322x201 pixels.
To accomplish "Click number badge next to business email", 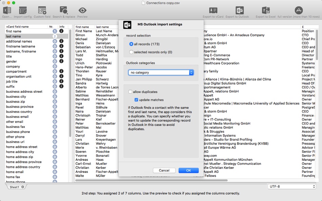I will pyautogui.click(x=55, y=117).
